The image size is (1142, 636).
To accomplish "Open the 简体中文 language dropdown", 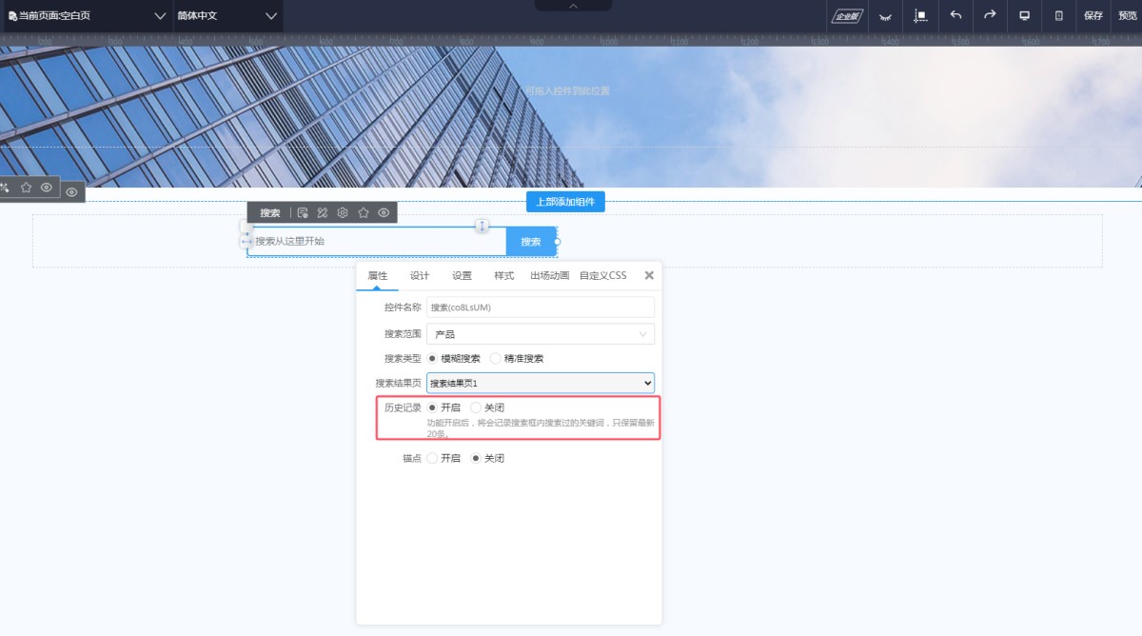I will [226, 16].
